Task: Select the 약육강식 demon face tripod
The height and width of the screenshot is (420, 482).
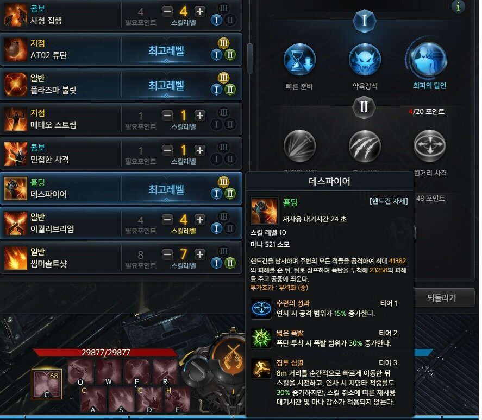Action: pyautogui.click(x=365, y=60)
